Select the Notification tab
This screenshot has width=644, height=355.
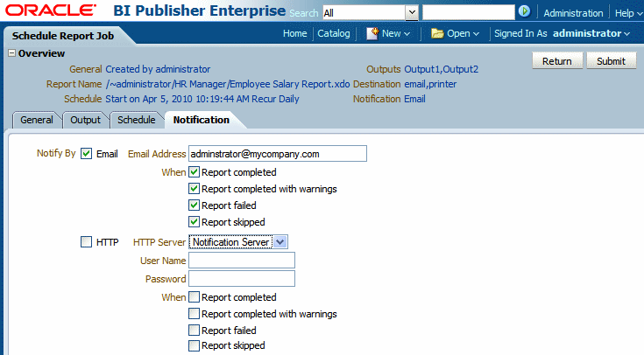click(x=202, y=120)
